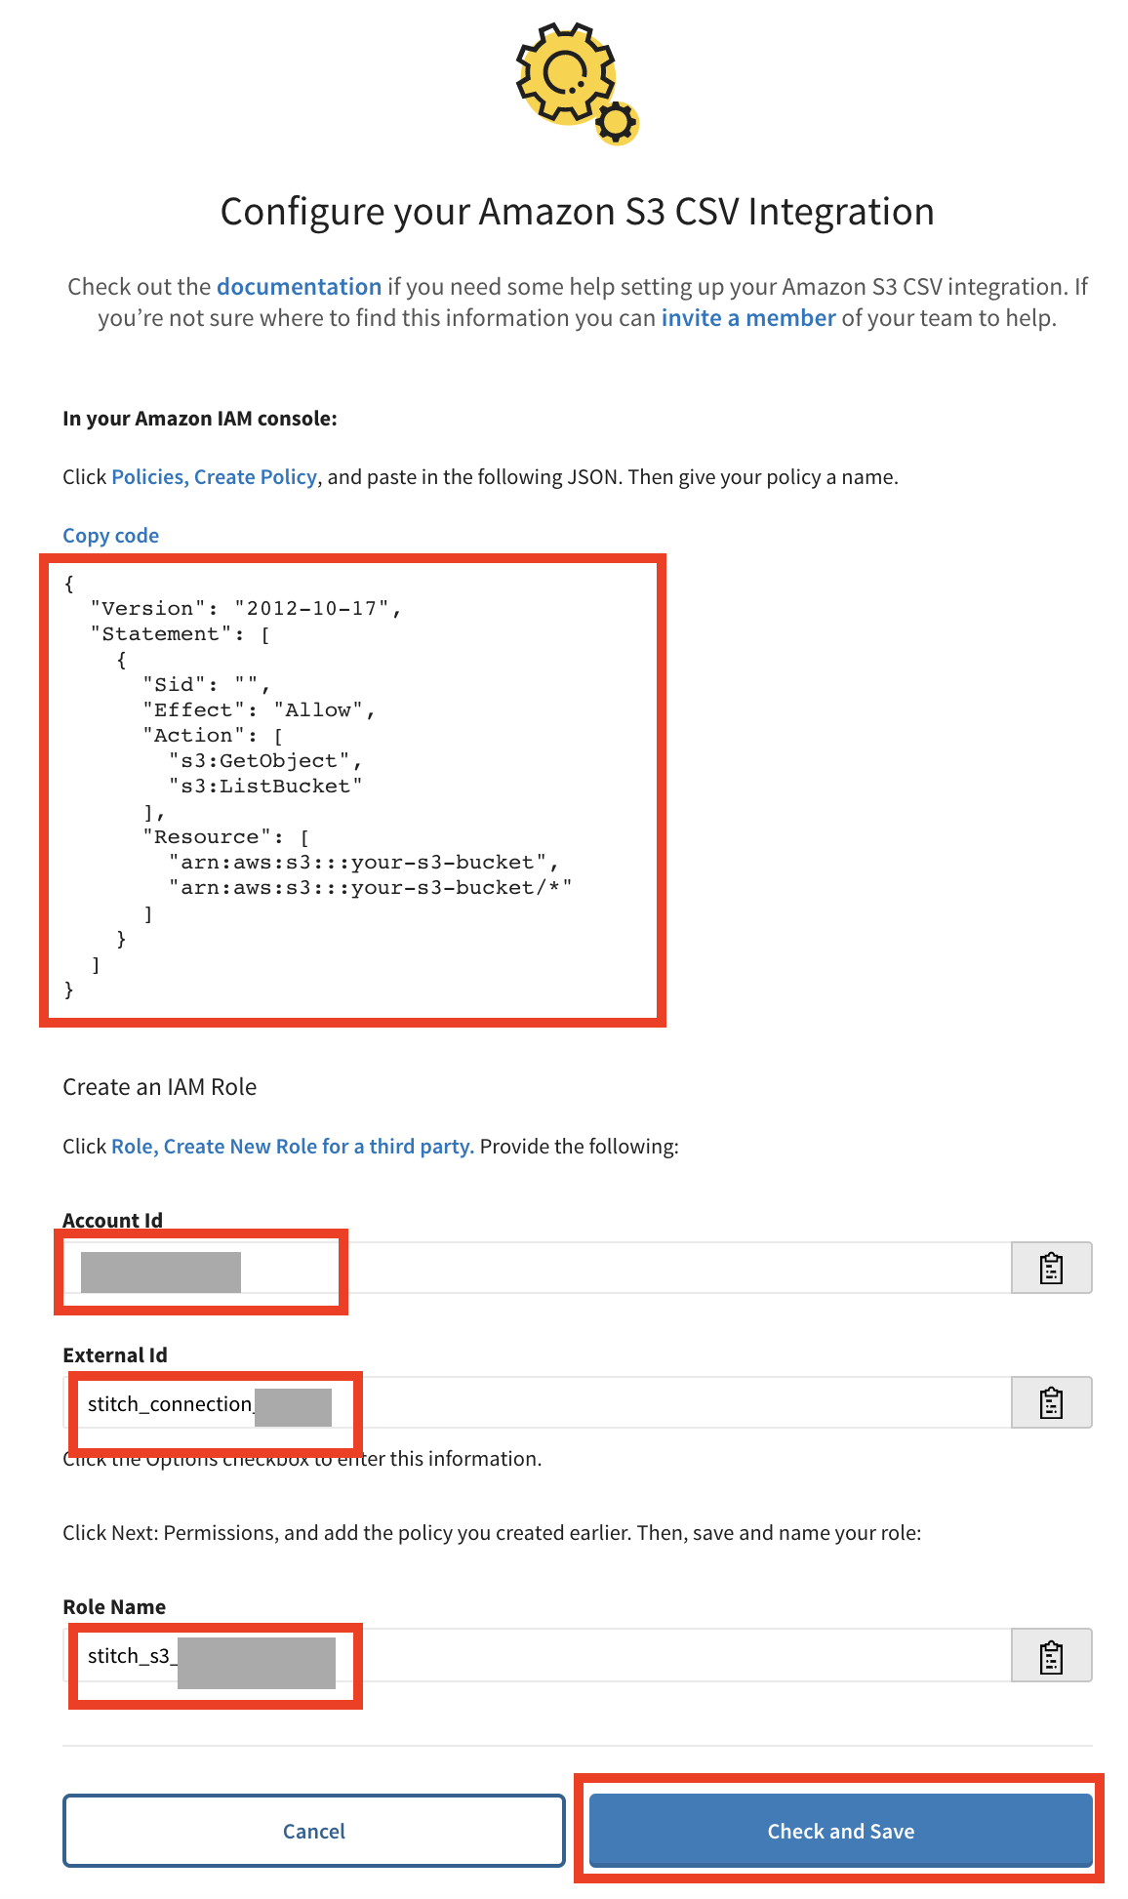Open the Policies, Create Policy link

(214, 477)
